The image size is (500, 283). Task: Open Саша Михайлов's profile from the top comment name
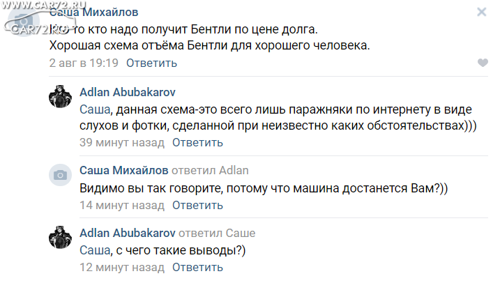[x=93, y=12]
